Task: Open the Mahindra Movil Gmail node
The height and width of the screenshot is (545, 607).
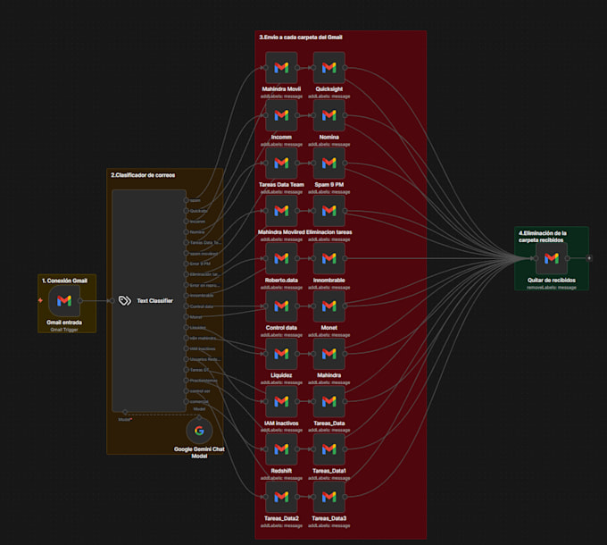Action: click(x=281, y=68)
